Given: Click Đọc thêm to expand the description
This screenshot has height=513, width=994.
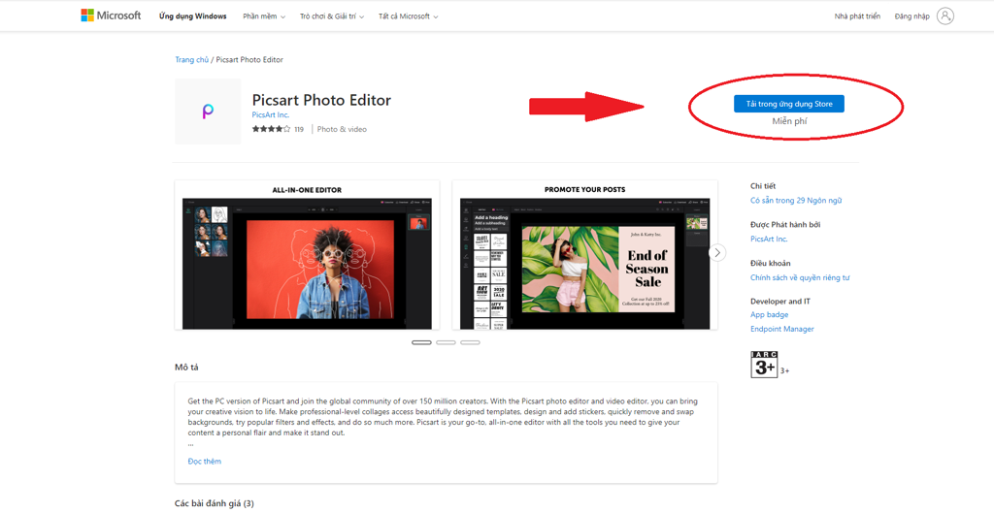Looking at the screenshot, I should click(205, 461).
